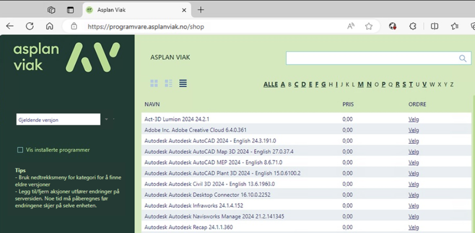Filter programs by letter N
Image resolution: width=475 pixels, height=233 pixels.
coord(369,84)
